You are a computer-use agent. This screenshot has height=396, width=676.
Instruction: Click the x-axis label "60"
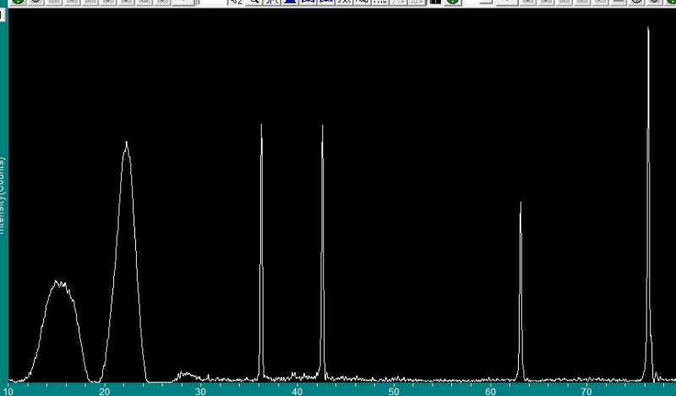[x=490, y=392]
